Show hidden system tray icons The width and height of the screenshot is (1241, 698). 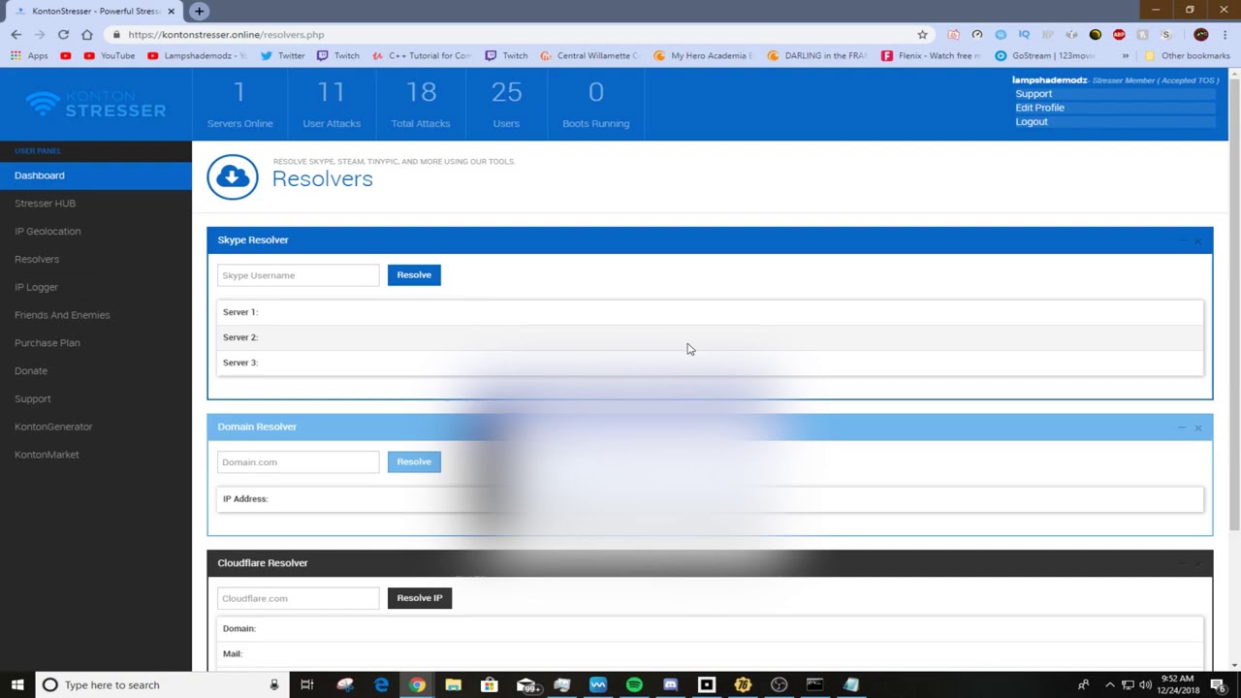coord(1110,684)
